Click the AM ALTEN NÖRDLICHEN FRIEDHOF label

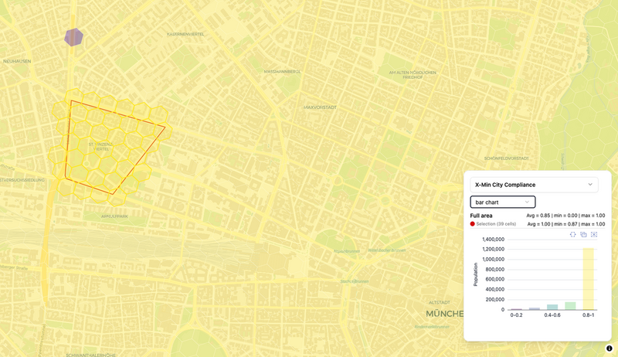point(413,75)
